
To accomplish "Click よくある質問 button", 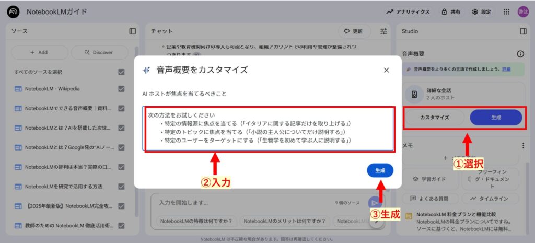I will (x=430, y=198).
